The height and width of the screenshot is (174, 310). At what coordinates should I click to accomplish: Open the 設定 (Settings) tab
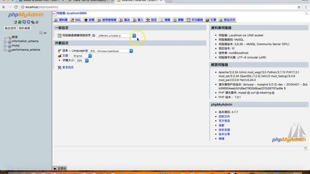coord(152,20)
